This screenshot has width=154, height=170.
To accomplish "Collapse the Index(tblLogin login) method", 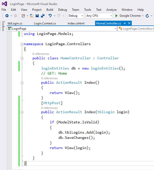I will pos(22,112).
